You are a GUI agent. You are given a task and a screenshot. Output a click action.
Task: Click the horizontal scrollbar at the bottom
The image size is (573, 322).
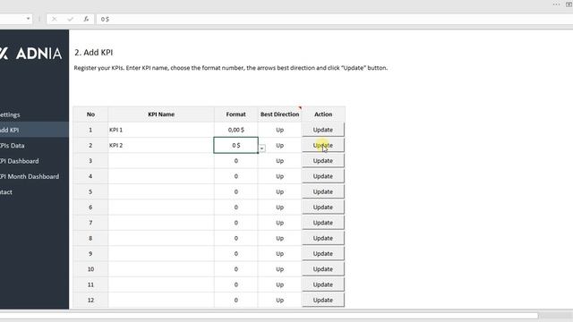pyautogui.click(x=269, y=316)
